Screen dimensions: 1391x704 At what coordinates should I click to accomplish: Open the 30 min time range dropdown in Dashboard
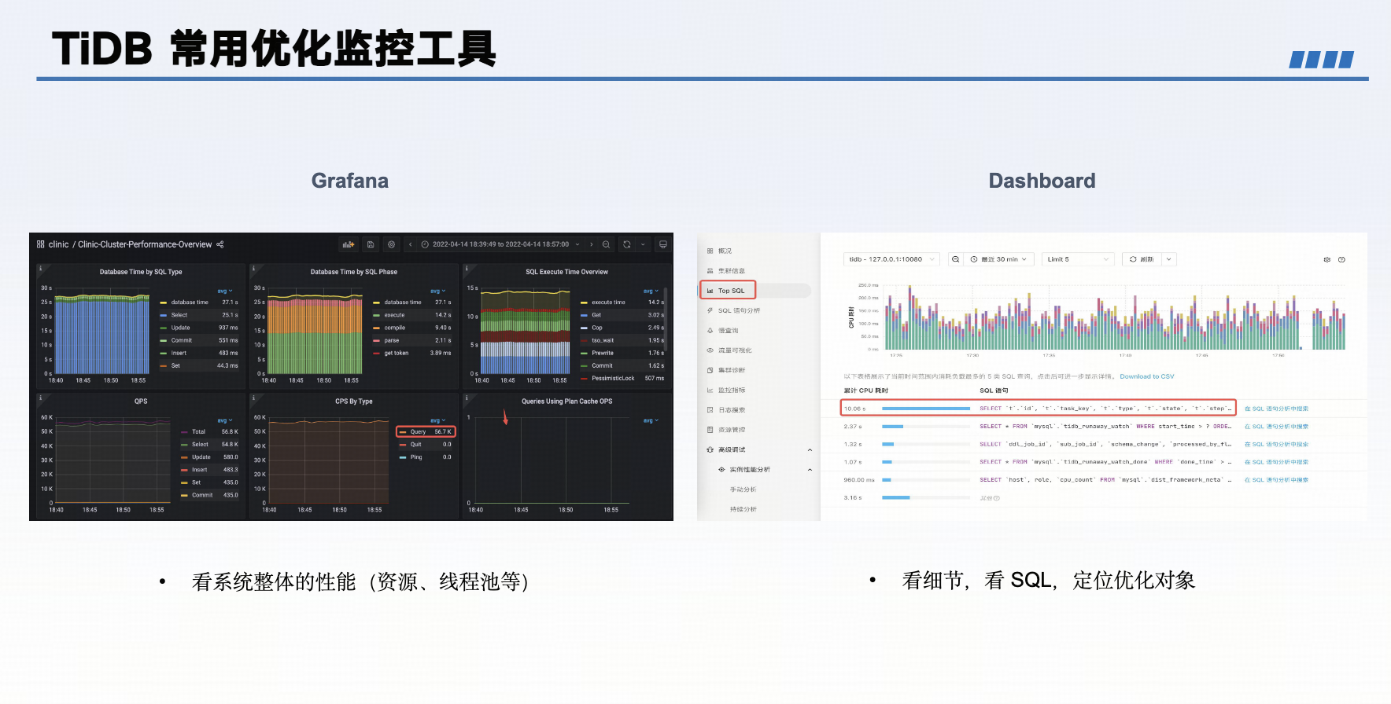tap(999, 259)
